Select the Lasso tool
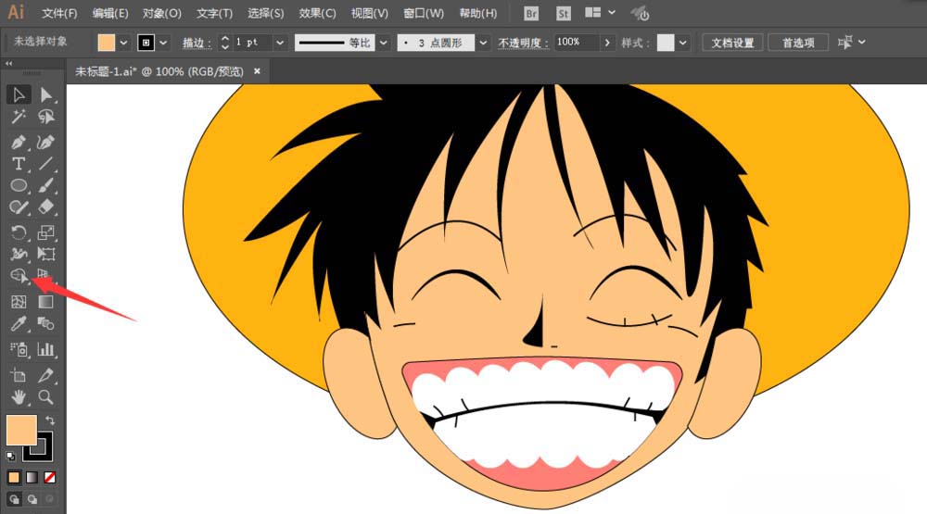This screenshot has width=927, height=514. (x=46, y=117)
